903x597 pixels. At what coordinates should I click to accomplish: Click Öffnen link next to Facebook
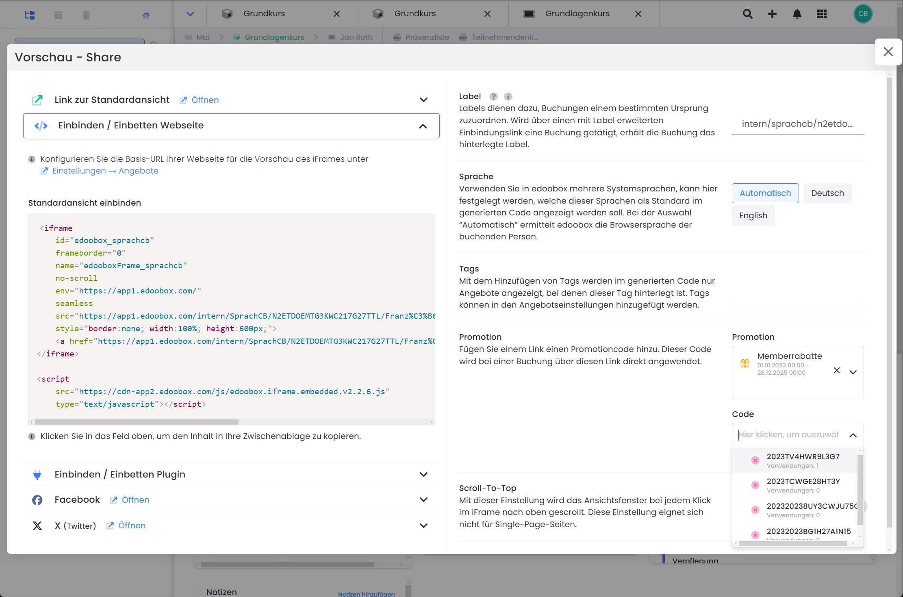click(x=135, y=500)
